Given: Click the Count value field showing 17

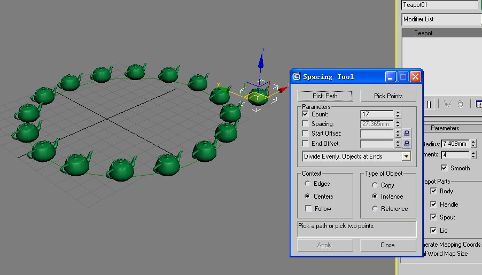Looking at the screenshot, I should (377, 114).
